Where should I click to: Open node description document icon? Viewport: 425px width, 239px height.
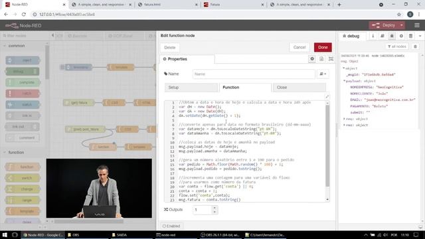321,59
